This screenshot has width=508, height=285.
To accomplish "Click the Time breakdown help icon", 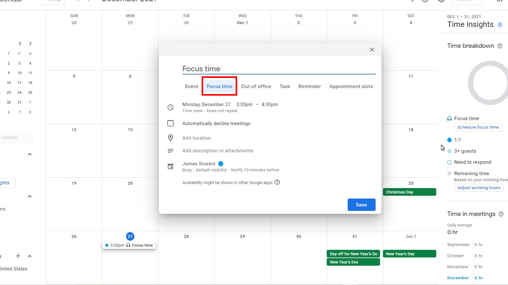I will coord(500,46).
